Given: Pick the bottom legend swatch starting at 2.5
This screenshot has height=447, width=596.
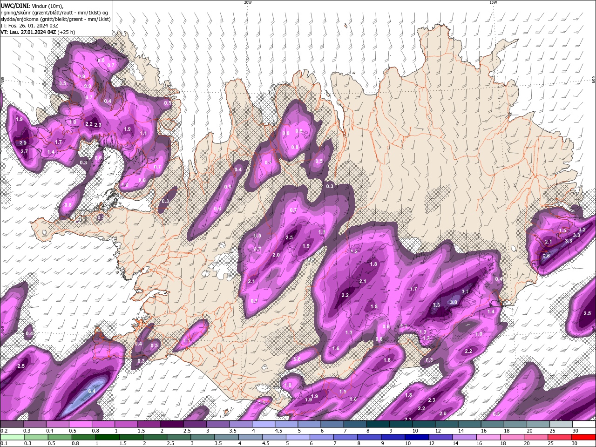Looking at the screenshot, I should tap(179, 437).
